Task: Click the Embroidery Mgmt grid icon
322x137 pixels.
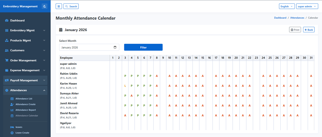Action: [7, 30]
